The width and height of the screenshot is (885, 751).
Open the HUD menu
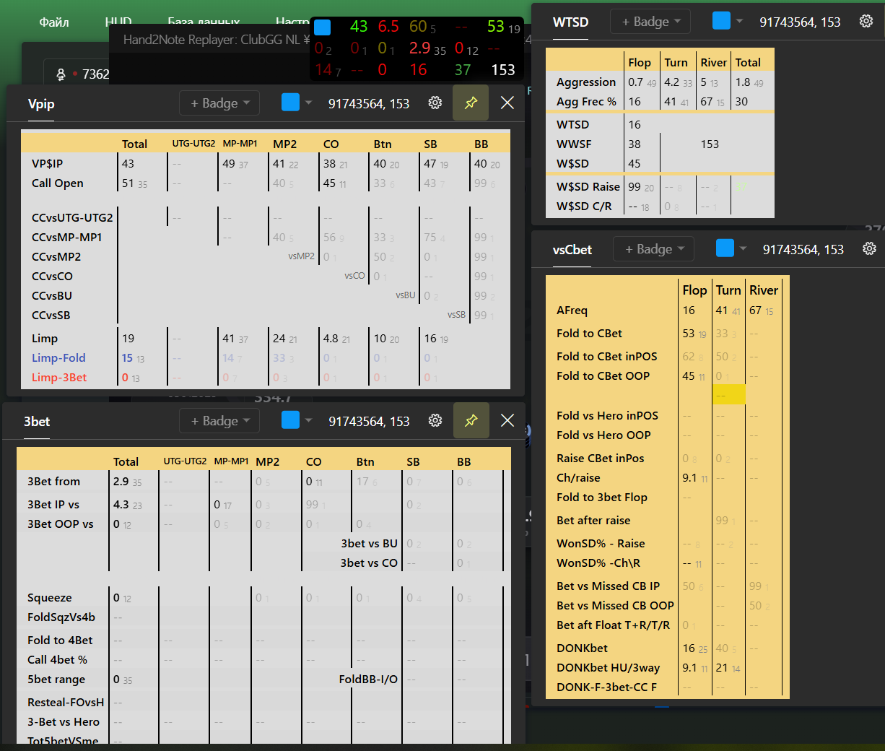[118, 22]
